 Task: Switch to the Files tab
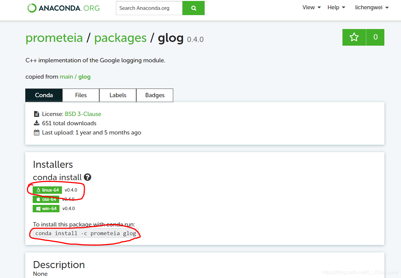click(81, 95)
